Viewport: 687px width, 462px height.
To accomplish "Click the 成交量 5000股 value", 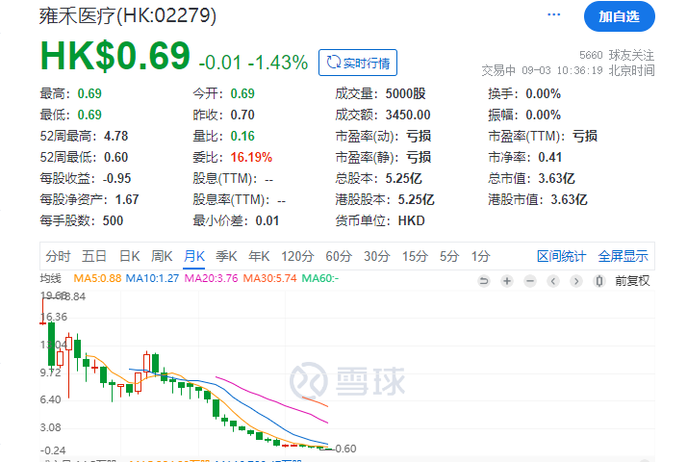I will pyautogui.click(x=406, y=93).
